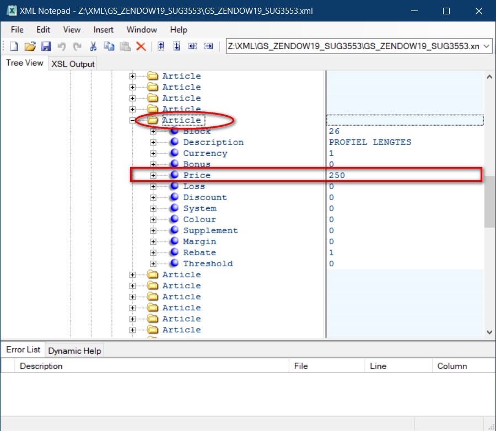Expand the Discount element
The image size is (496, 431).
[x=153, y=197]
